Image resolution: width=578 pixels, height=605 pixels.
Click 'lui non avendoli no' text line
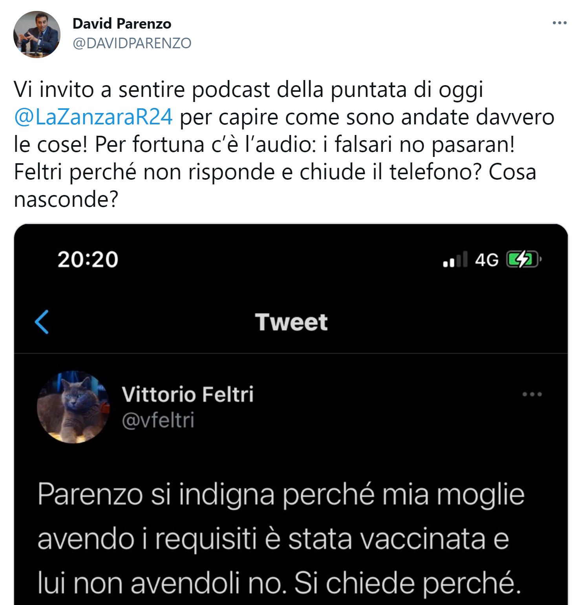coord(160,583)
